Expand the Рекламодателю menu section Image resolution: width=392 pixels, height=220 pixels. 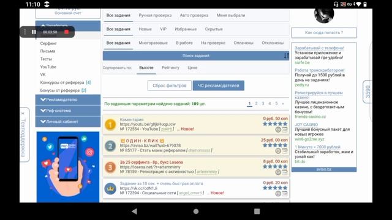coord(68,100)
